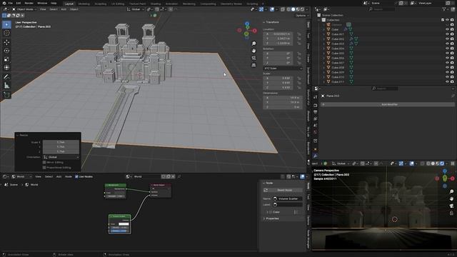Click the zoom magnifier icon in main viewport

pos(254,44)
